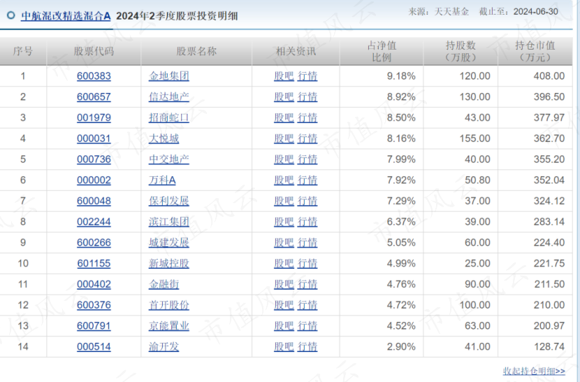
Task: Select the 序号 column header
Action: point(23,51)
